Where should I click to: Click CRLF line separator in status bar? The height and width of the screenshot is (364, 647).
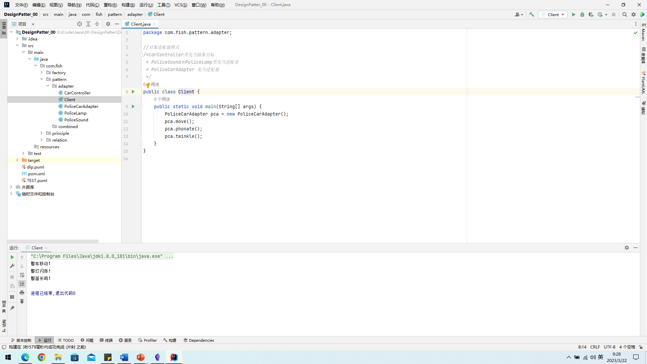[x=595, y=347]
